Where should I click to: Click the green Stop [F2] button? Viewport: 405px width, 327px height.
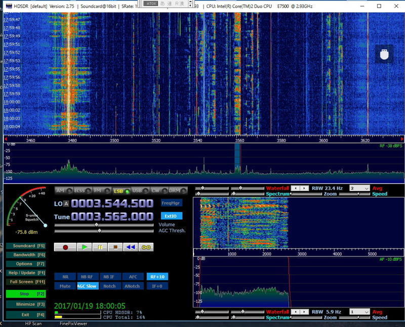point(26,294)
